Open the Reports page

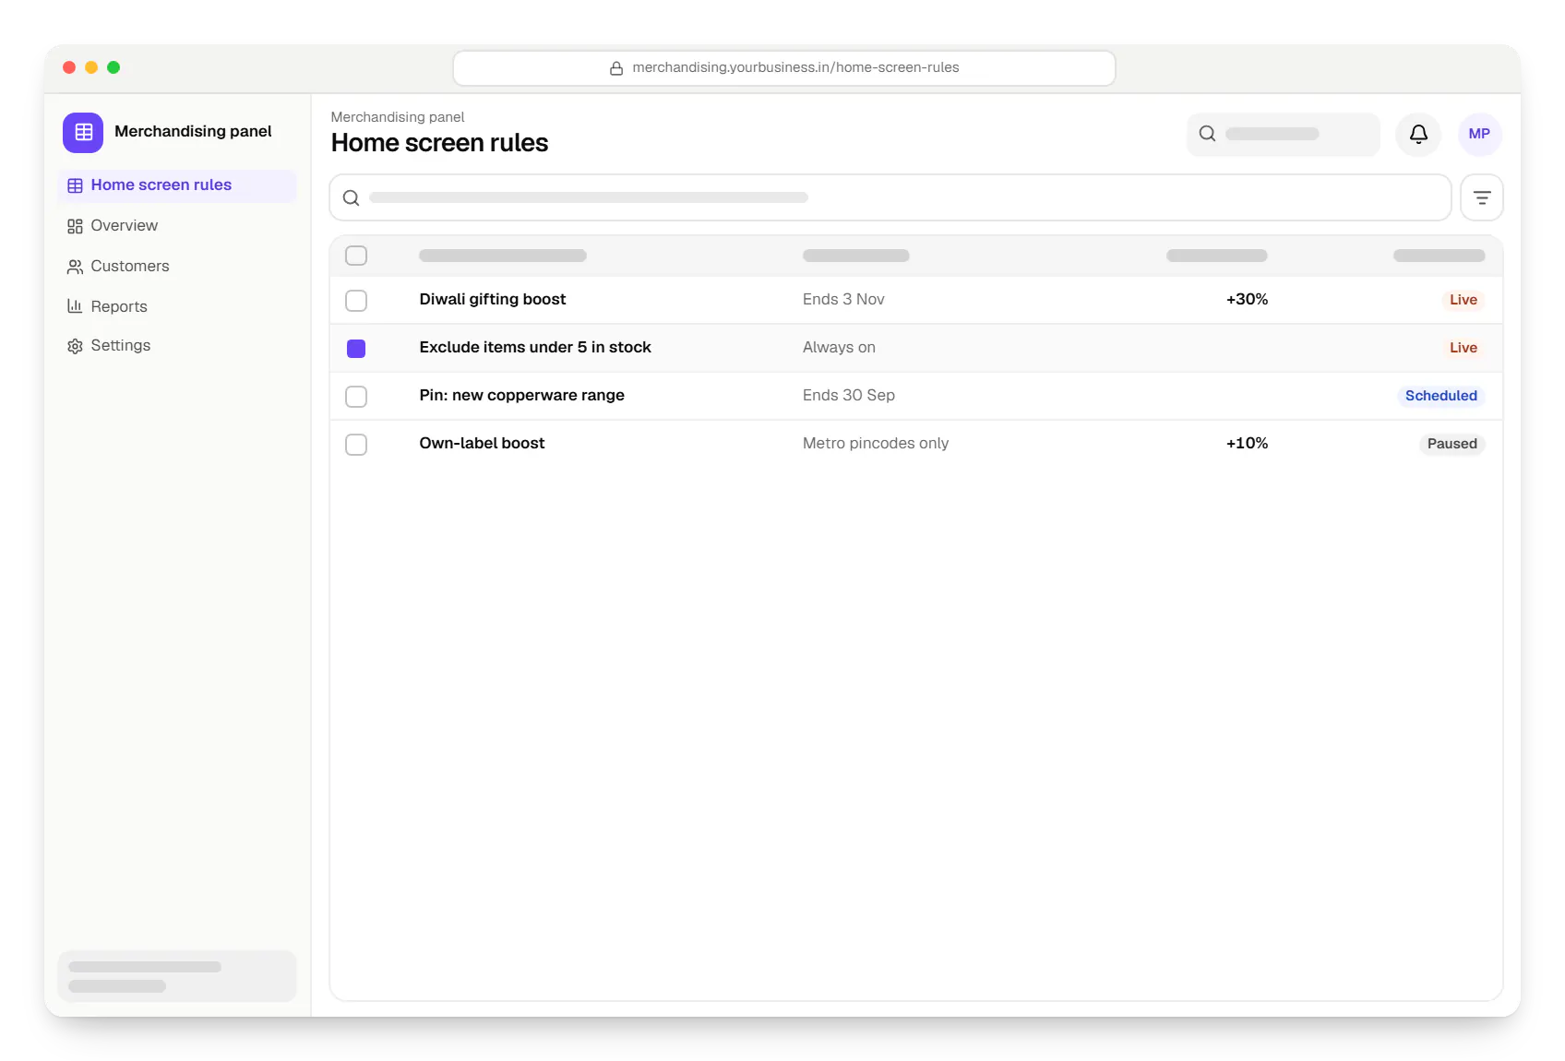[177, 306]
